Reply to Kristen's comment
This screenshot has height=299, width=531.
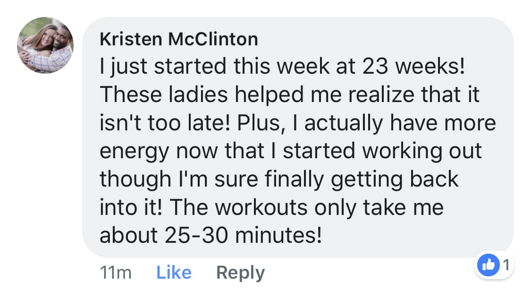(240, 273)
